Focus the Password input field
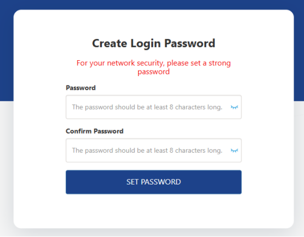The height and width of the screenshot is (237, 304). [154, 107]
